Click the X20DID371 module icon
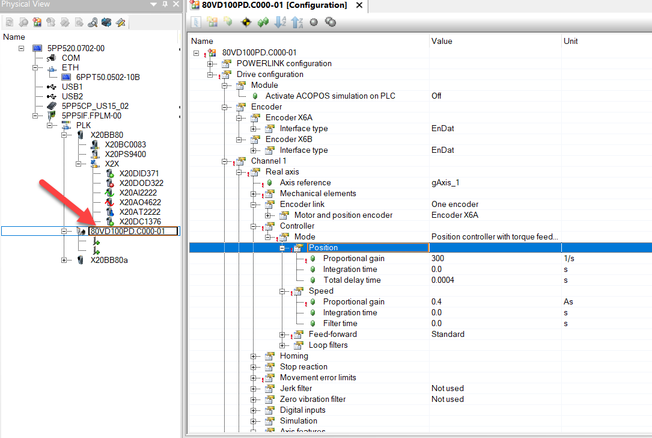Screen dimensions: 652x438 (x=110, y=174)
